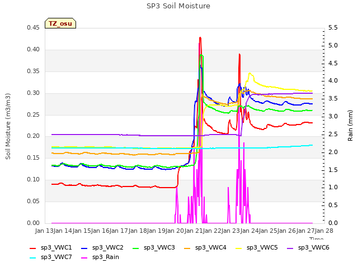Click the Soil Moisture (m3/m3) axis label
This screenshot has height=268, width=358.
click(x=8, y=126)
